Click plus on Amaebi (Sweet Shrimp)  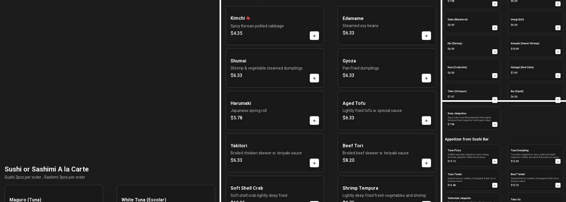558,51
